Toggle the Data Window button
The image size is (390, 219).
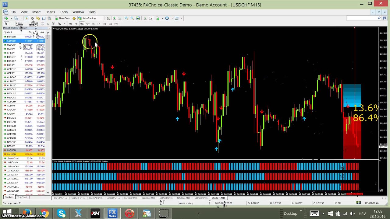pos(32,18)
